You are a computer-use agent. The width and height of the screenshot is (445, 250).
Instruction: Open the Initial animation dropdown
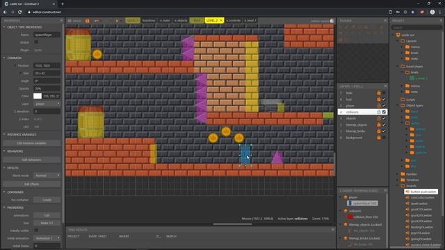[x=47, y=238]
